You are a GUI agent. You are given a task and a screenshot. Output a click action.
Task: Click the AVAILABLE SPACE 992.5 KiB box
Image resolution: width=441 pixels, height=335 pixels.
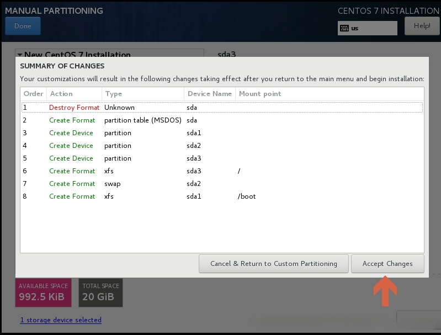point(43,293)
